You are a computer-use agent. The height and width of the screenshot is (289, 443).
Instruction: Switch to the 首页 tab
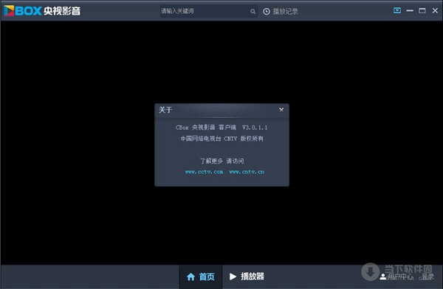pos(201,276)
